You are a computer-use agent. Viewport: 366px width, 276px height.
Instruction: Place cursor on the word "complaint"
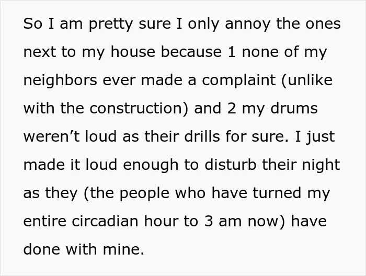coord(239,80)
